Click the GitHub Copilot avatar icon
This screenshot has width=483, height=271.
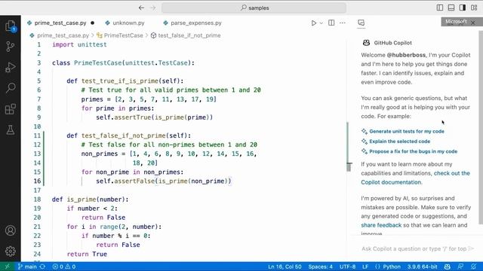click(x=366, y=43)
